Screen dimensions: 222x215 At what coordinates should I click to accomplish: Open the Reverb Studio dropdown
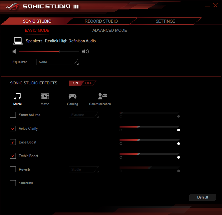tap(84, 169)
